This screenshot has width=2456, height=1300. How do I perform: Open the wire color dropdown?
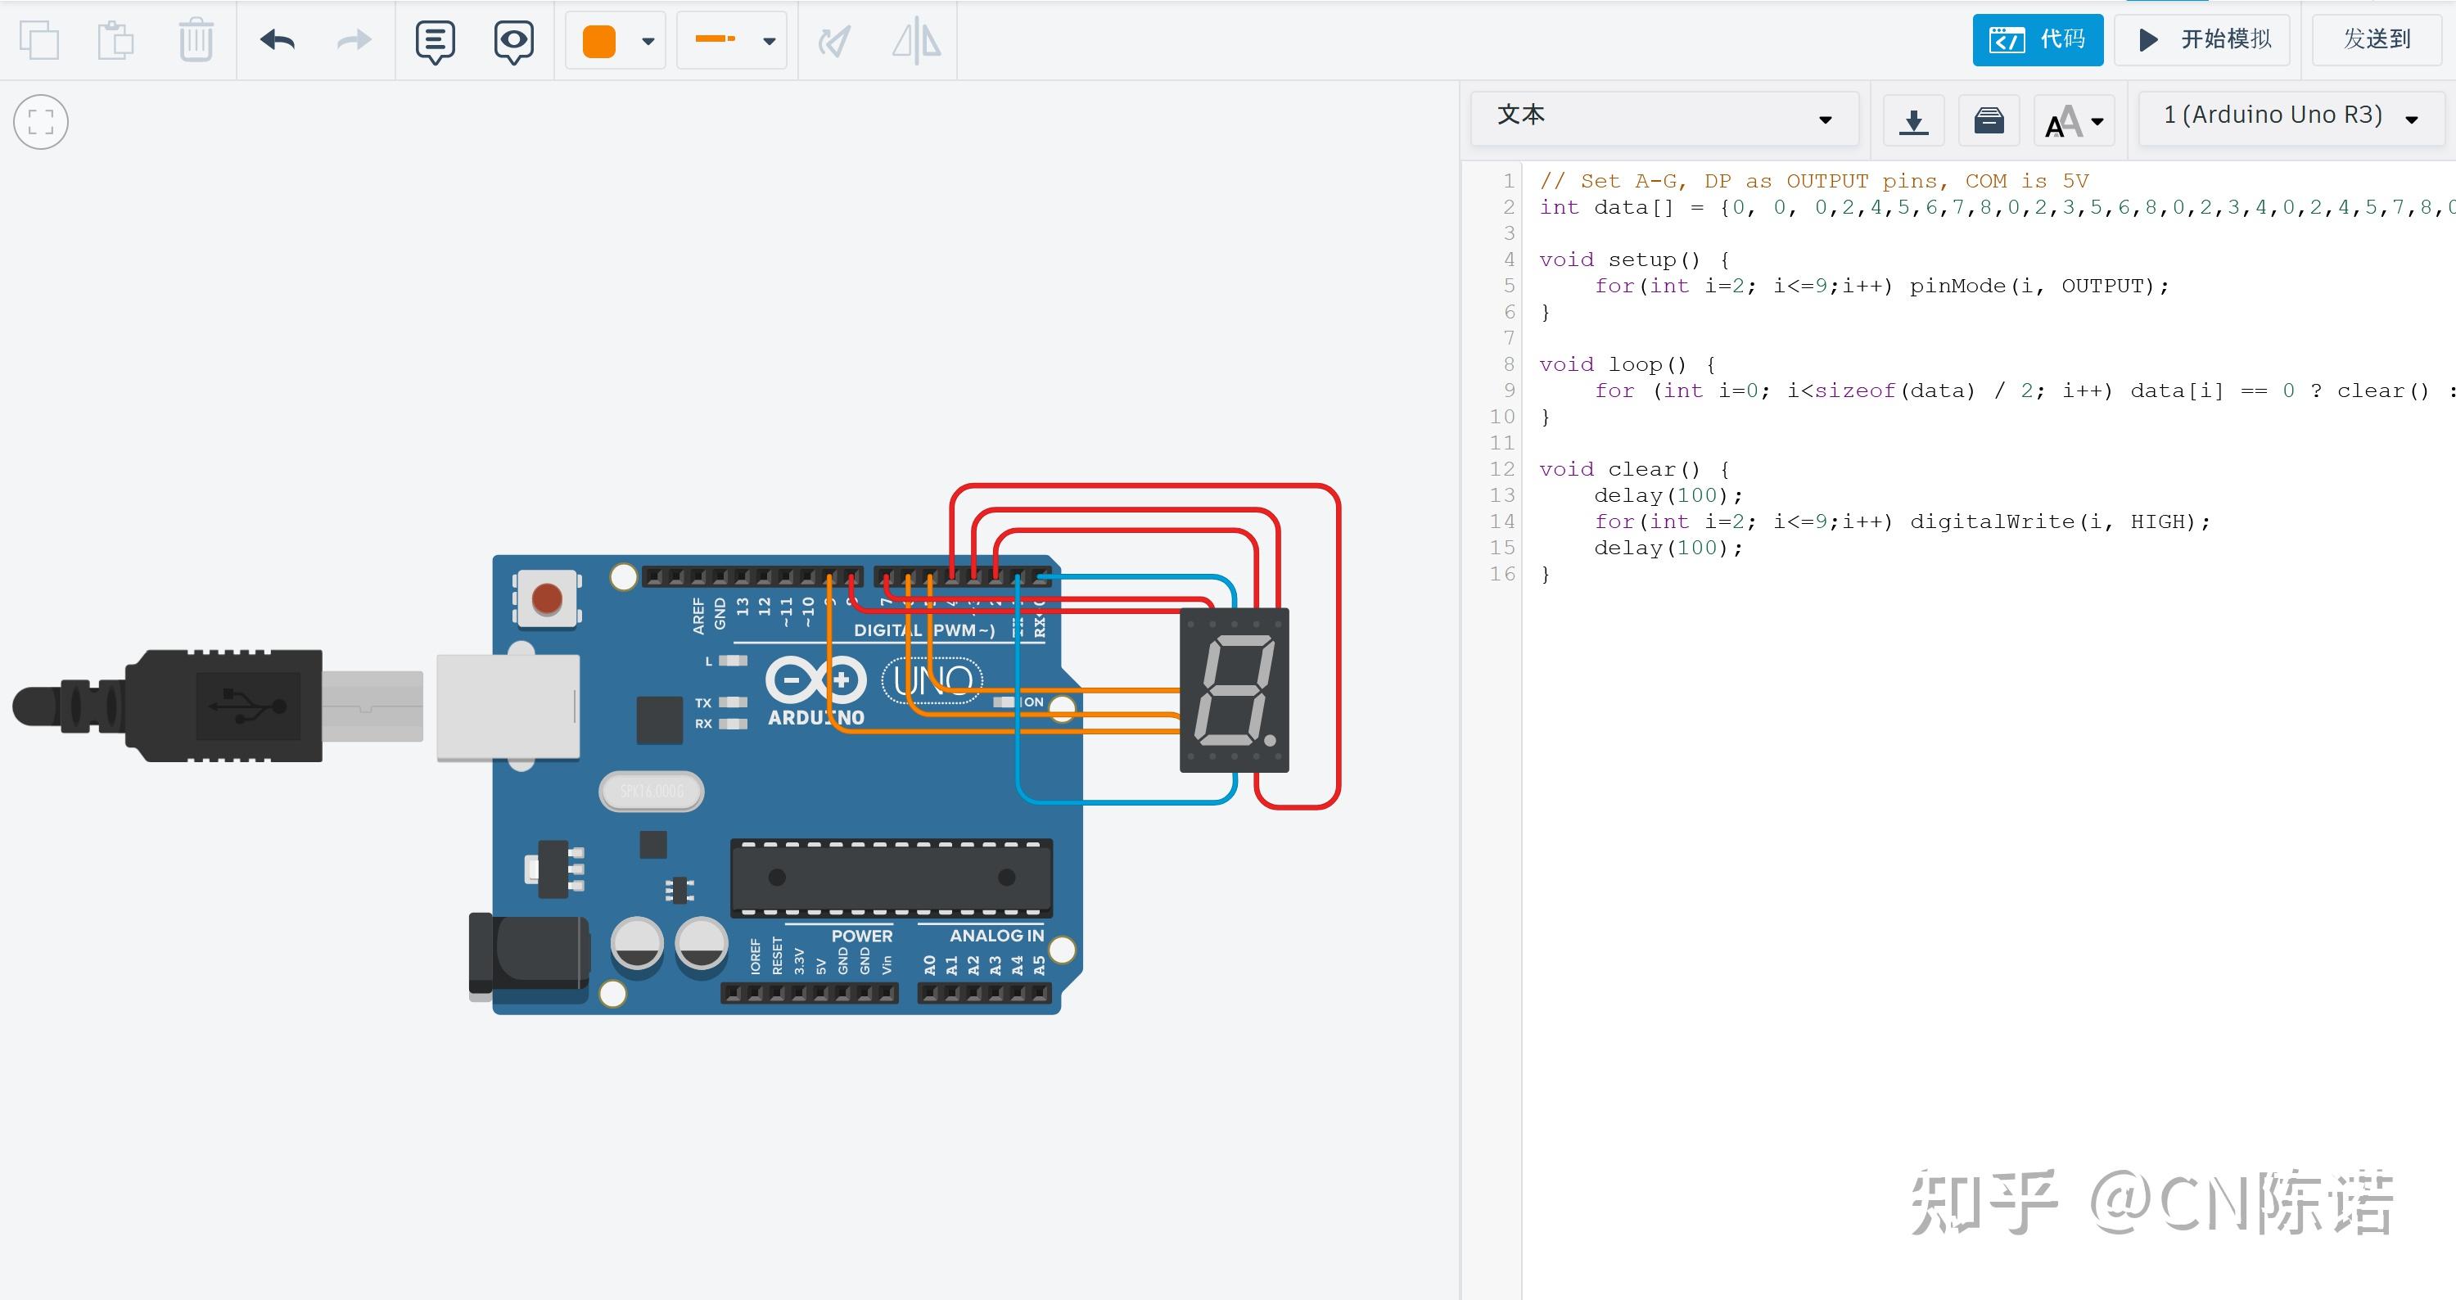(648, 41)
